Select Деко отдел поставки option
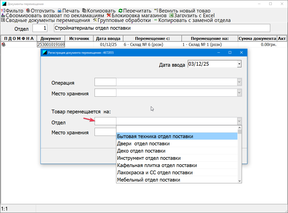The height and width of the screenshot is (213, 288). pos(177,151)
